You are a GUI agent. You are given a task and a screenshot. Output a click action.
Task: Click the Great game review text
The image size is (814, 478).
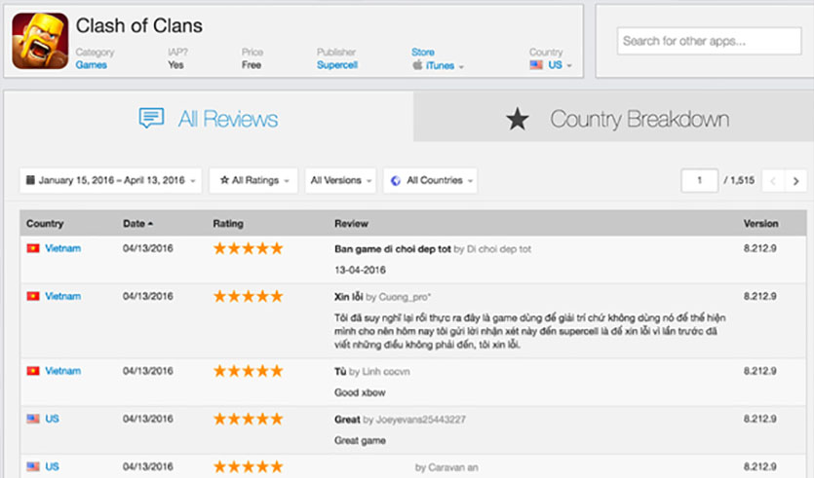click(360, 440)
